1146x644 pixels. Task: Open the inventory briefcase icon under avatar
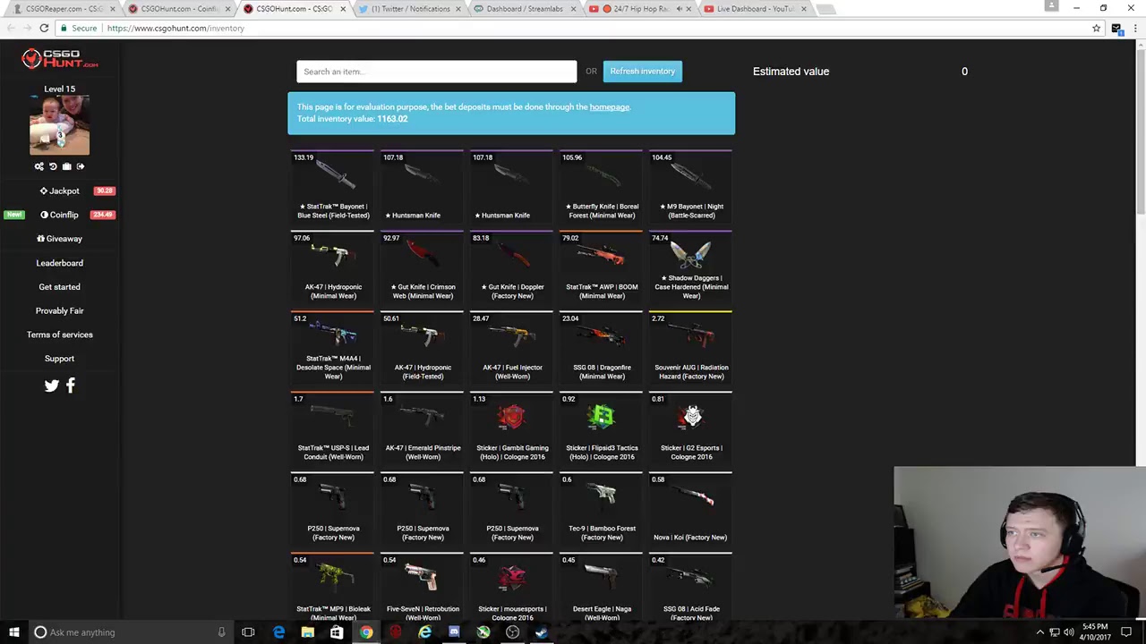tap(66, 166)
